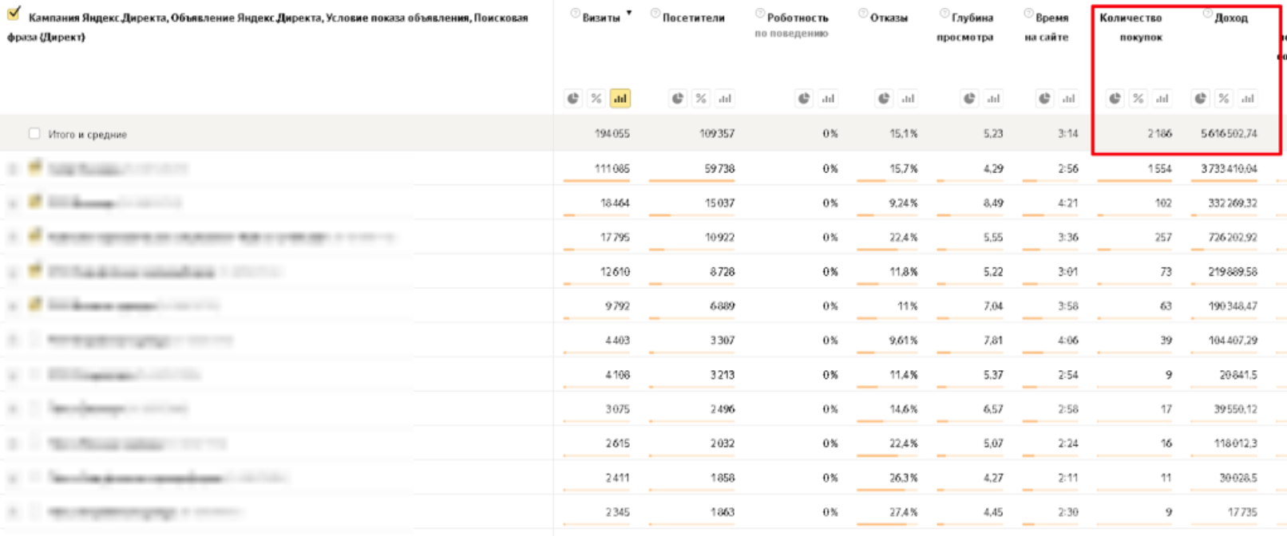
Task: Sort table by Время на сайте header
Action: point(1047,27)
